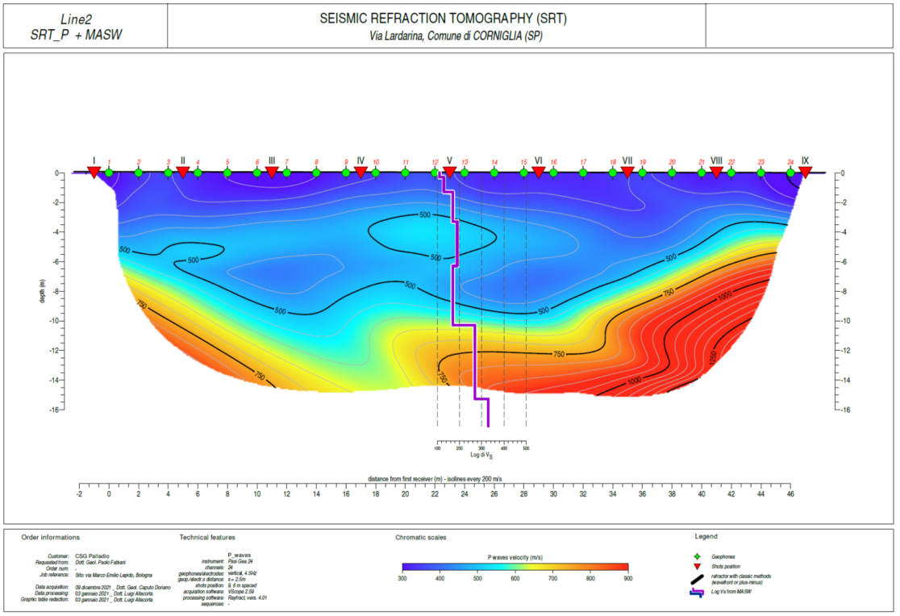Click shot marker VII on the surface line

pos(627,173)
